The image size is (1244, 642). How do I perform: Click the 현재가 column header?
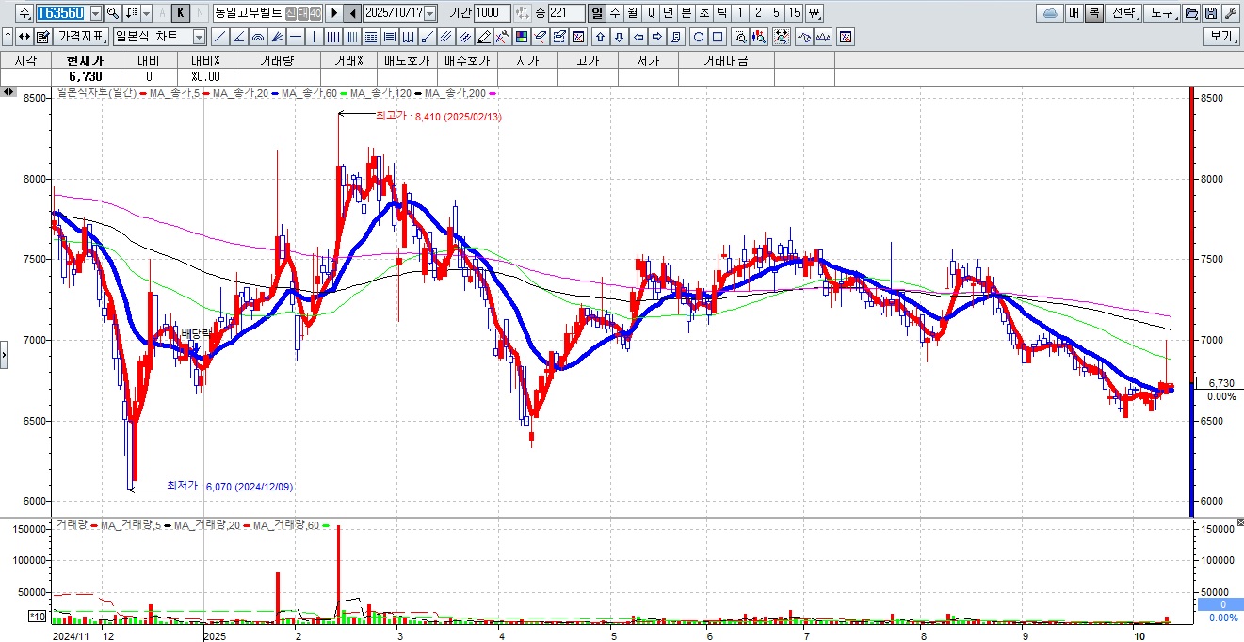tap(85, 60)
